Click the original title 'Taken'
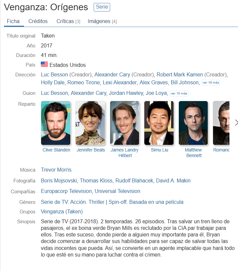238x271 pixels. (x=48, y=36)
